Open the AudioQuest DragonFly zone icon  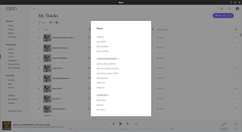(224, 124)
